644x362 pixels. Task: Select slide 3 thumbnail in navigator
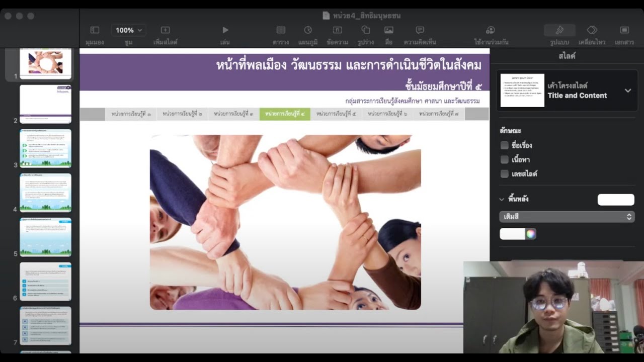coord(45,148)
